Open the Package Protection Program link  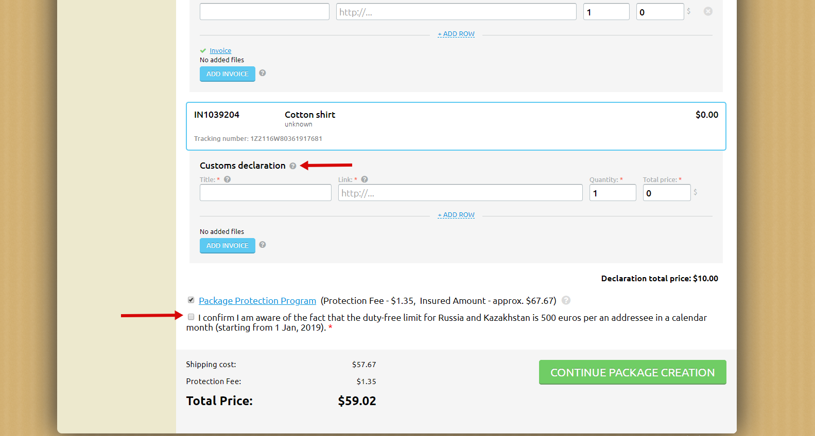coord(257,301)
